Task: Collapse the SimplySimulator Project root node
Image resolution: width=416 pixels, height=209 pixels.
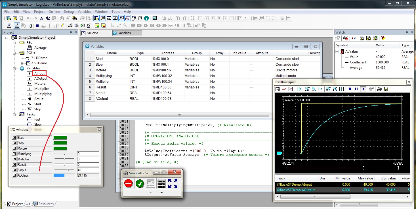Action: [x=7, y=38]
